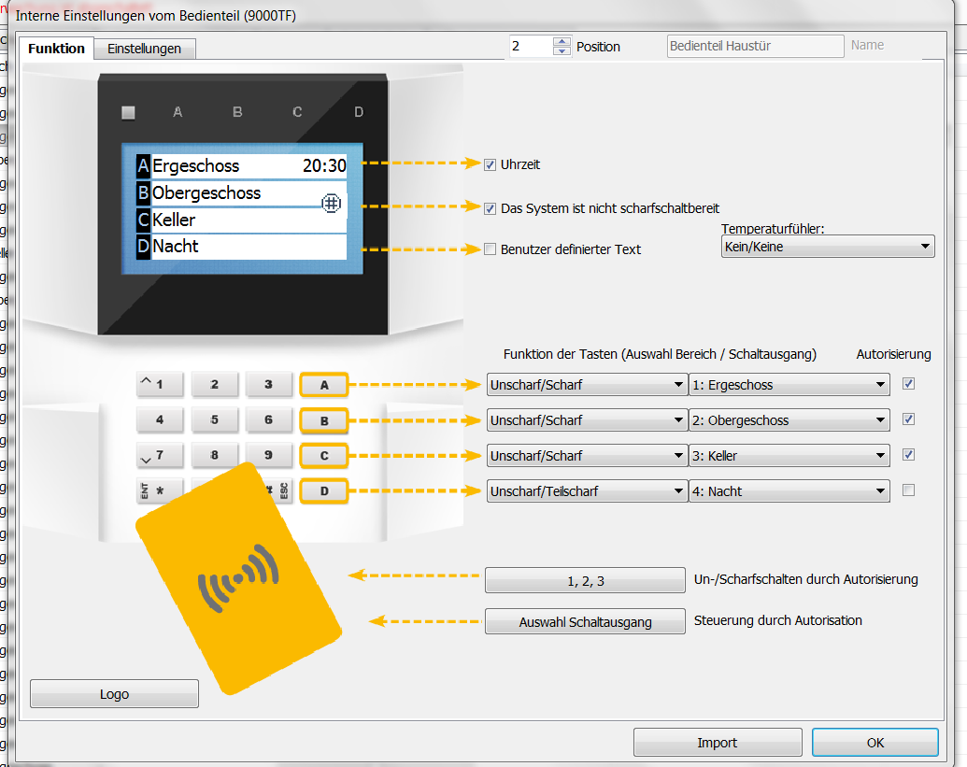Click the Import button
The height and width of the screenshot is (767, 967).
coord(717,743)
